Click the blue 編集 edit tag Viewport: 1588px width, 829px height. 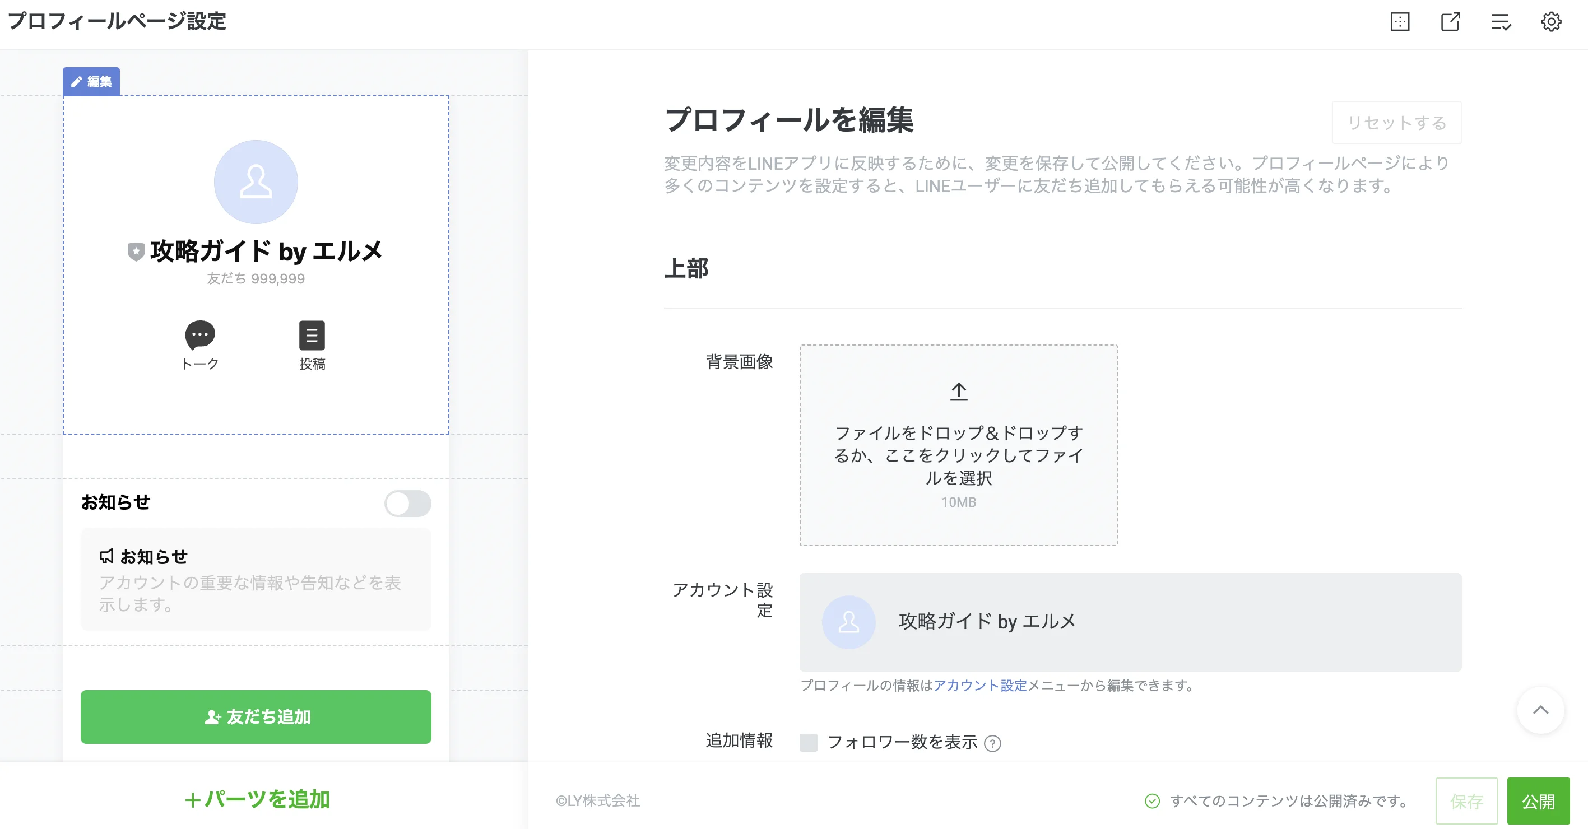pos(91,81)
